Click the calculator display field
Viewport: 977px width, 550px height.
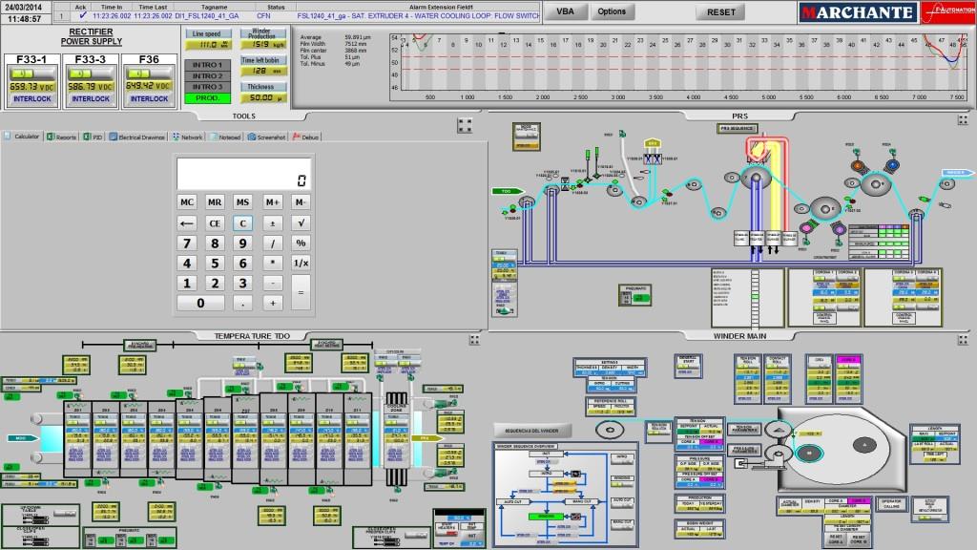tap(243, 174)
